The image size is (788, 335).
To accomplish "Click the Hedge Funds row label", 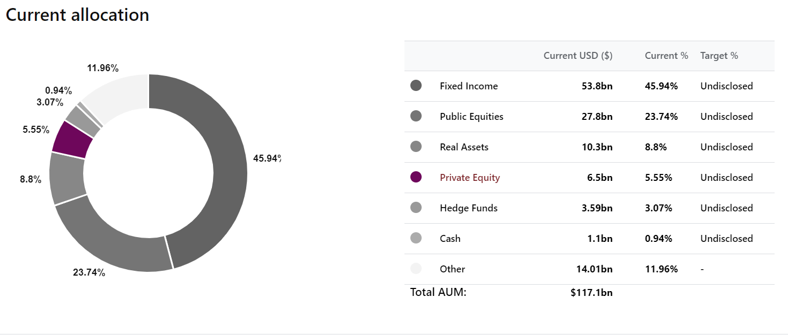I will pos(469,208).
